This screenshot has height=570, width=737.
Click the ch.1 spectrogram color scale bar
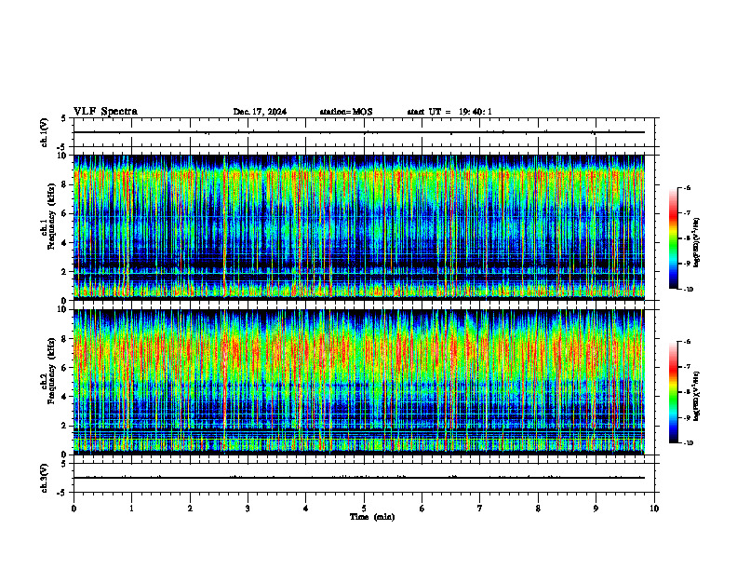(674, 238)
